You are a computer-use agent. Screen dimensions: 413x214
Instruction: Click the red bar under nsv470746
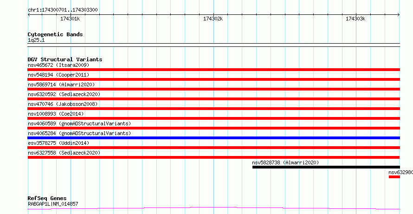(x=213, y=109)
